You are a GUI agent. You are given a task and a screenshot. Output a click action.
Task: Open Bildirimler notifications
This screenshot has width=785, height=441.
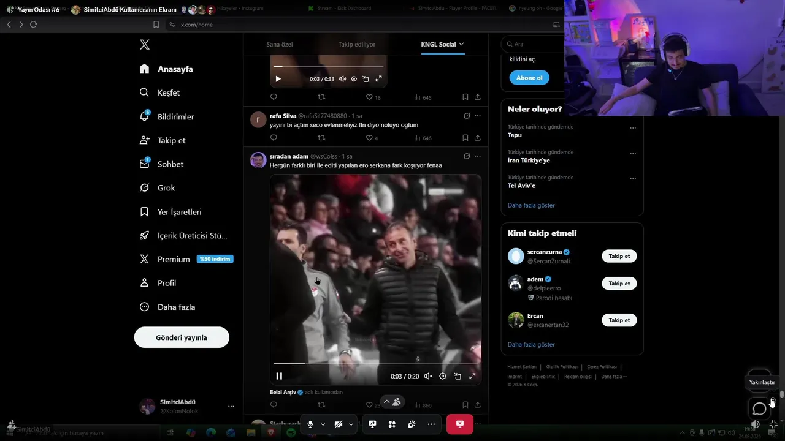167,116
